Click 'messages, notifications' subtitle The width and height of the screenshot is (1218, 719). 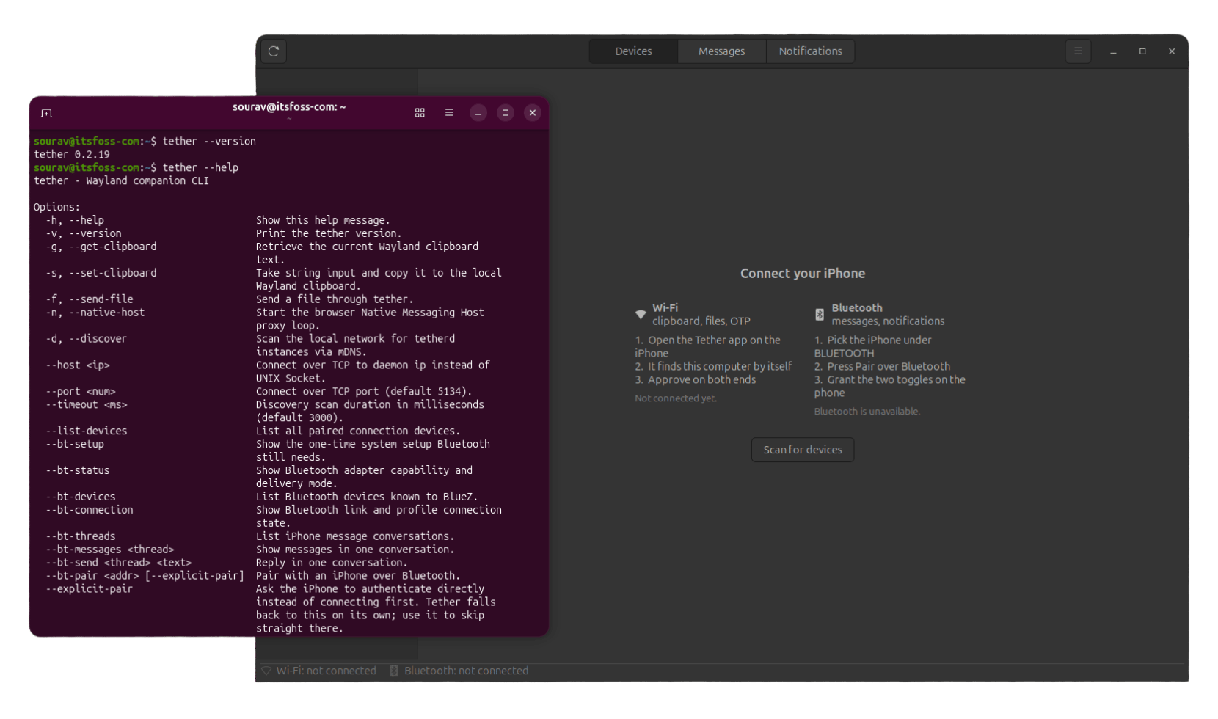pos(888,321)
